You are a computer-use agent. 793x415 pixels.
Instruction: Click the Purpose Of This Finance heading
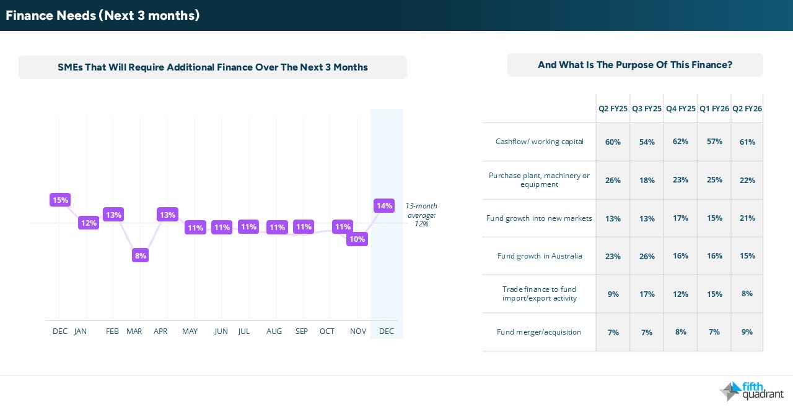635,65
